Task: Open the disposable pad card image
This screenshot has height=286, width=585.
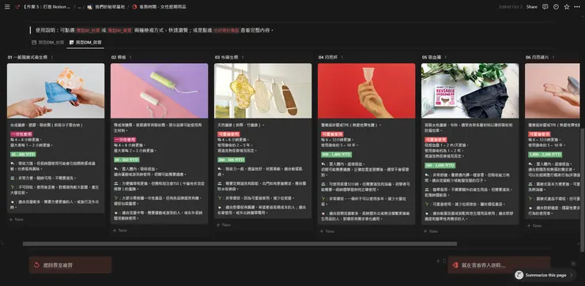Action: coord(55,91)
